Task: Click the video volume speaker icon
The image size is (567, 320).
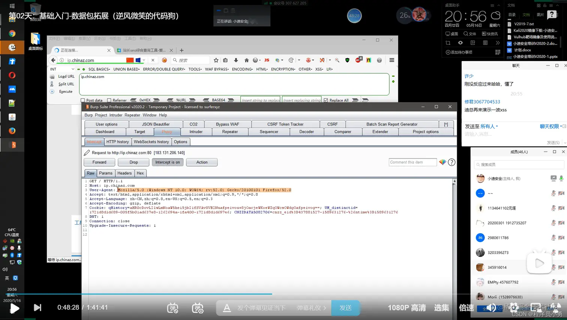Action: [x=491, y=308]
